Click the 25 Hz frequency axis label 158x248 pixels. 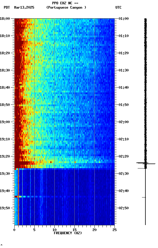tap(114, 230)
